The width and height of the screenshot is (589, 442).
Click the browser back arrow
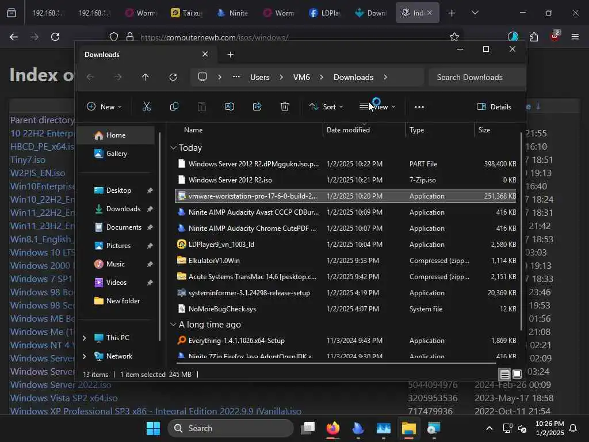pyautogui.click(x=14, y=37)
